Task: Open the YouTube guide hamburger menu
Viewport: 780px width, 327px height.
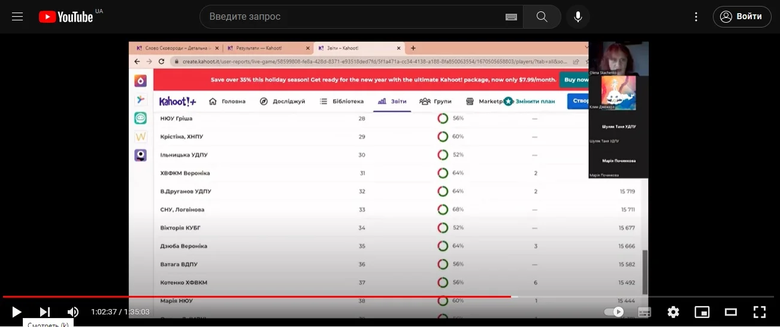Action: click(x=17, y=17)
